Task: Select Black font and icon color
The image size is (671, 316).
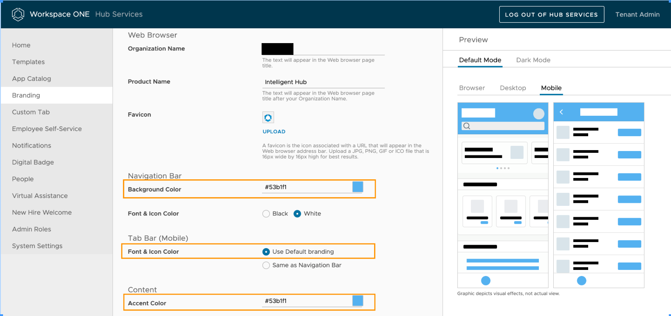Action: (x=266, y=214)
